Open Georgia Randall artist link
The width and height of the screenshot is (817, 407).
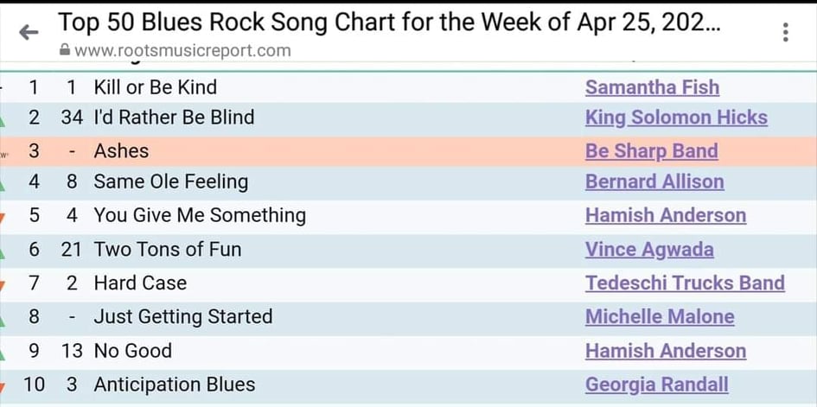click(657, 385)
